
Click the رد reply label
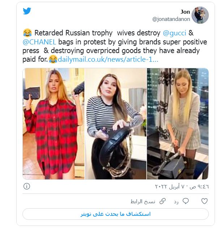(176, 202)
